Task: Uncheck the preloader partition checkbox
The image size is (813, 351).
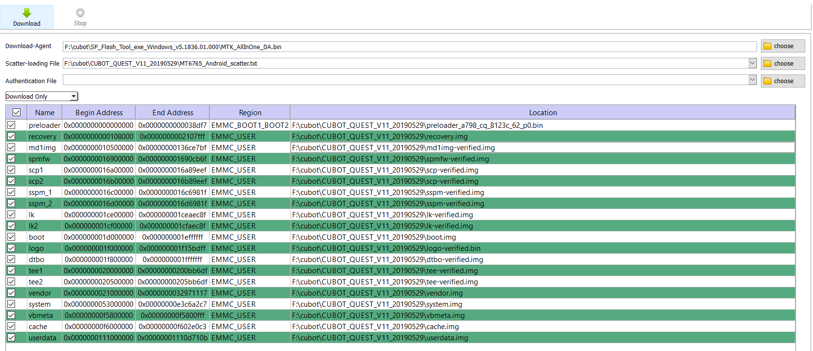Action: (x=11, y=125)
